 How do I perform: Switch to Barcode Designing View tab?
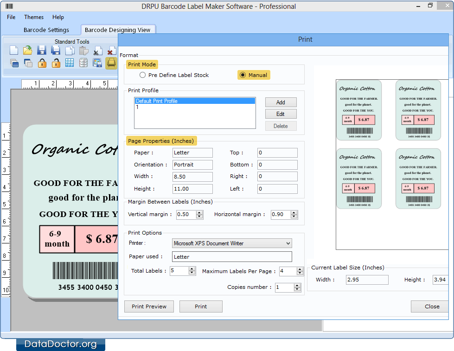pyautogui.click(x=117, y=30)
